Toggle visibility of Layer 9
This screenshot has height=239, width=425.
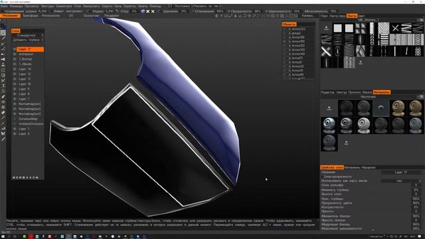(x=15, y=89)
